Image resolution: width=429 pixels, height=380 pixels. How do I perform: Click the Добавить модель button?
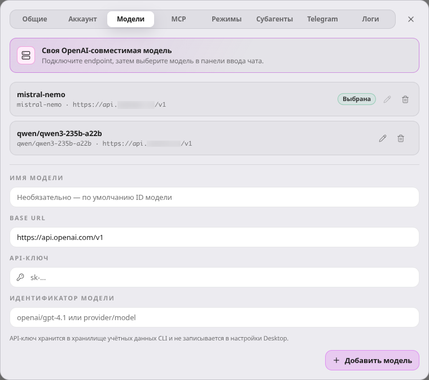click(372, 360)
